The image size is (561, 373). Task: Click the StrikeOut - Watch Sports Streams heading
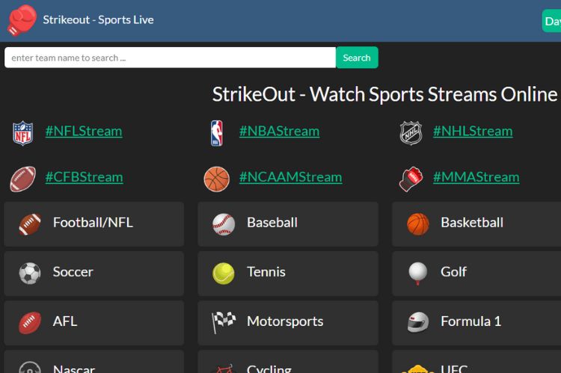click(x=385, y=94)
